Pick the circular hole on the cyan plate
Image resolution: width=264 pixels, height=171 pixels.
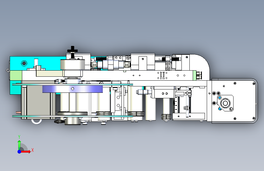[x=24, y=63]
